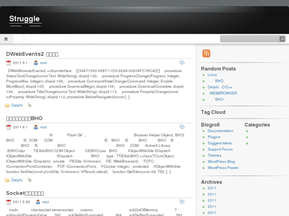Open Plugins blogroll link
This screenshot has width=289, height=216.
pos(214,137)
